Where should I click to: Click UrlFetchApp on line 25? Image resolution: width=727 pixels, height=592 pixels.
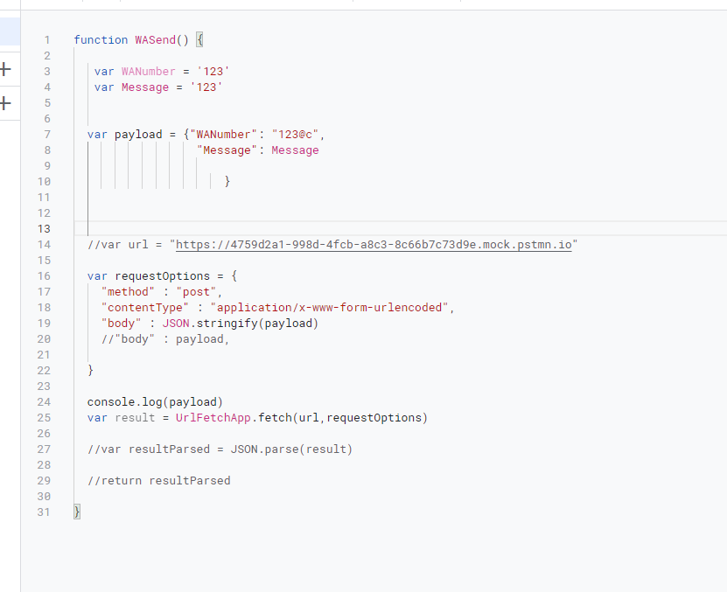coord(213,418)
